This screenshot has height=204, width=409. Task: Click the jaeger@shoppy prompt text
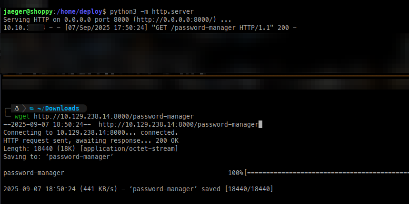28,12
